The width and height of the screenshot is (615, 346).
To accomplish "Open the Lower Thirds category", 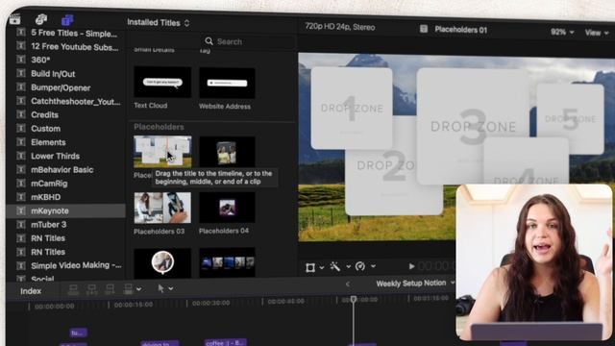I will [x=56, y=156].
